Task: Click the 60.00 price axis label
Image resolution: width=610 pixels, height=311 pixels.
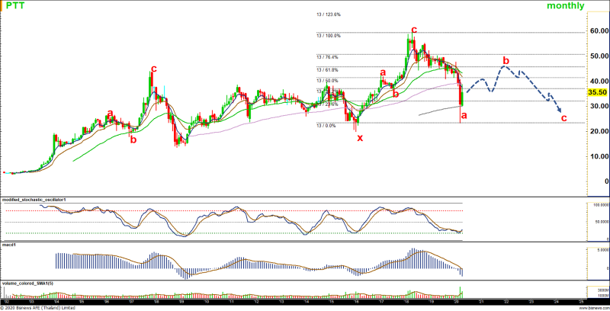Action: pos(597,31)
